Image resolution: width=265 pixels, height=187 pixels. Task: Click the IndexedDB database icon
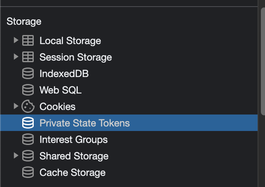[x=28, y=74]
